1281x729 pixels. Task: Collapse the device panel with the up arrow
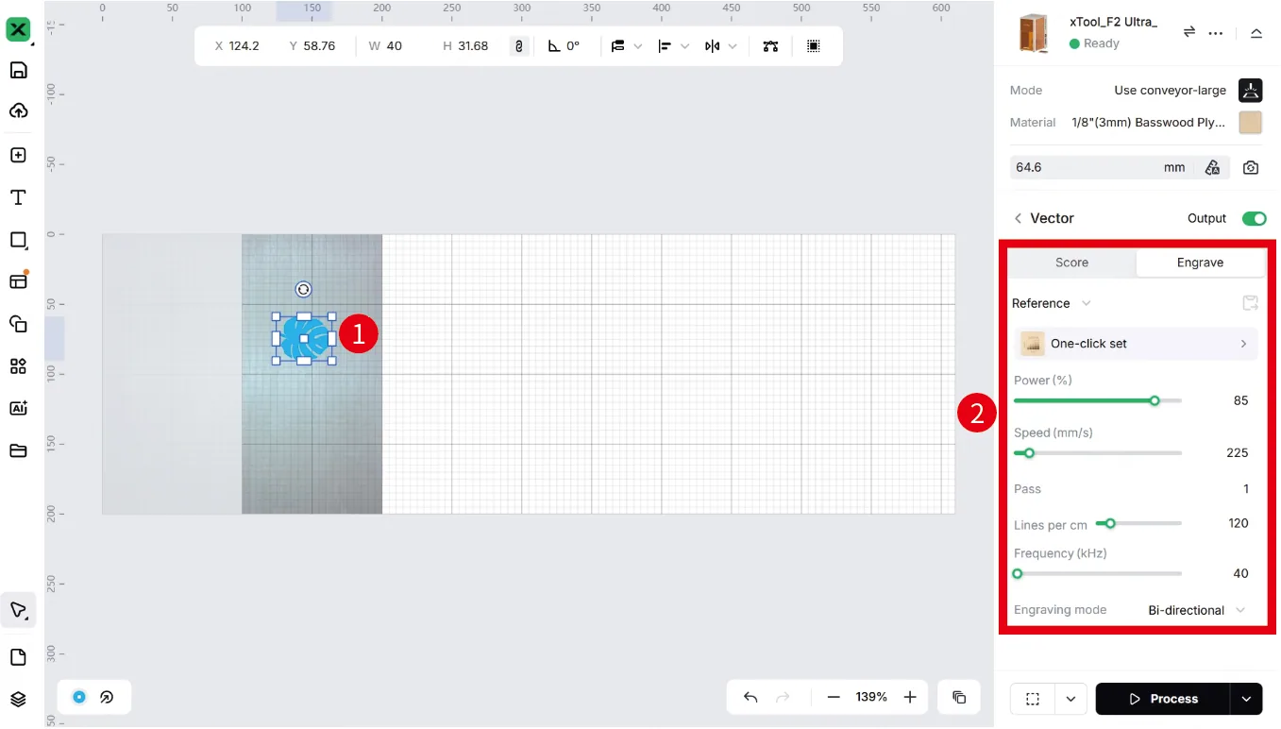[x=1256, y=33]
